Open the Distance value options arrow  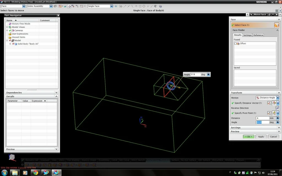click(278, 118)
